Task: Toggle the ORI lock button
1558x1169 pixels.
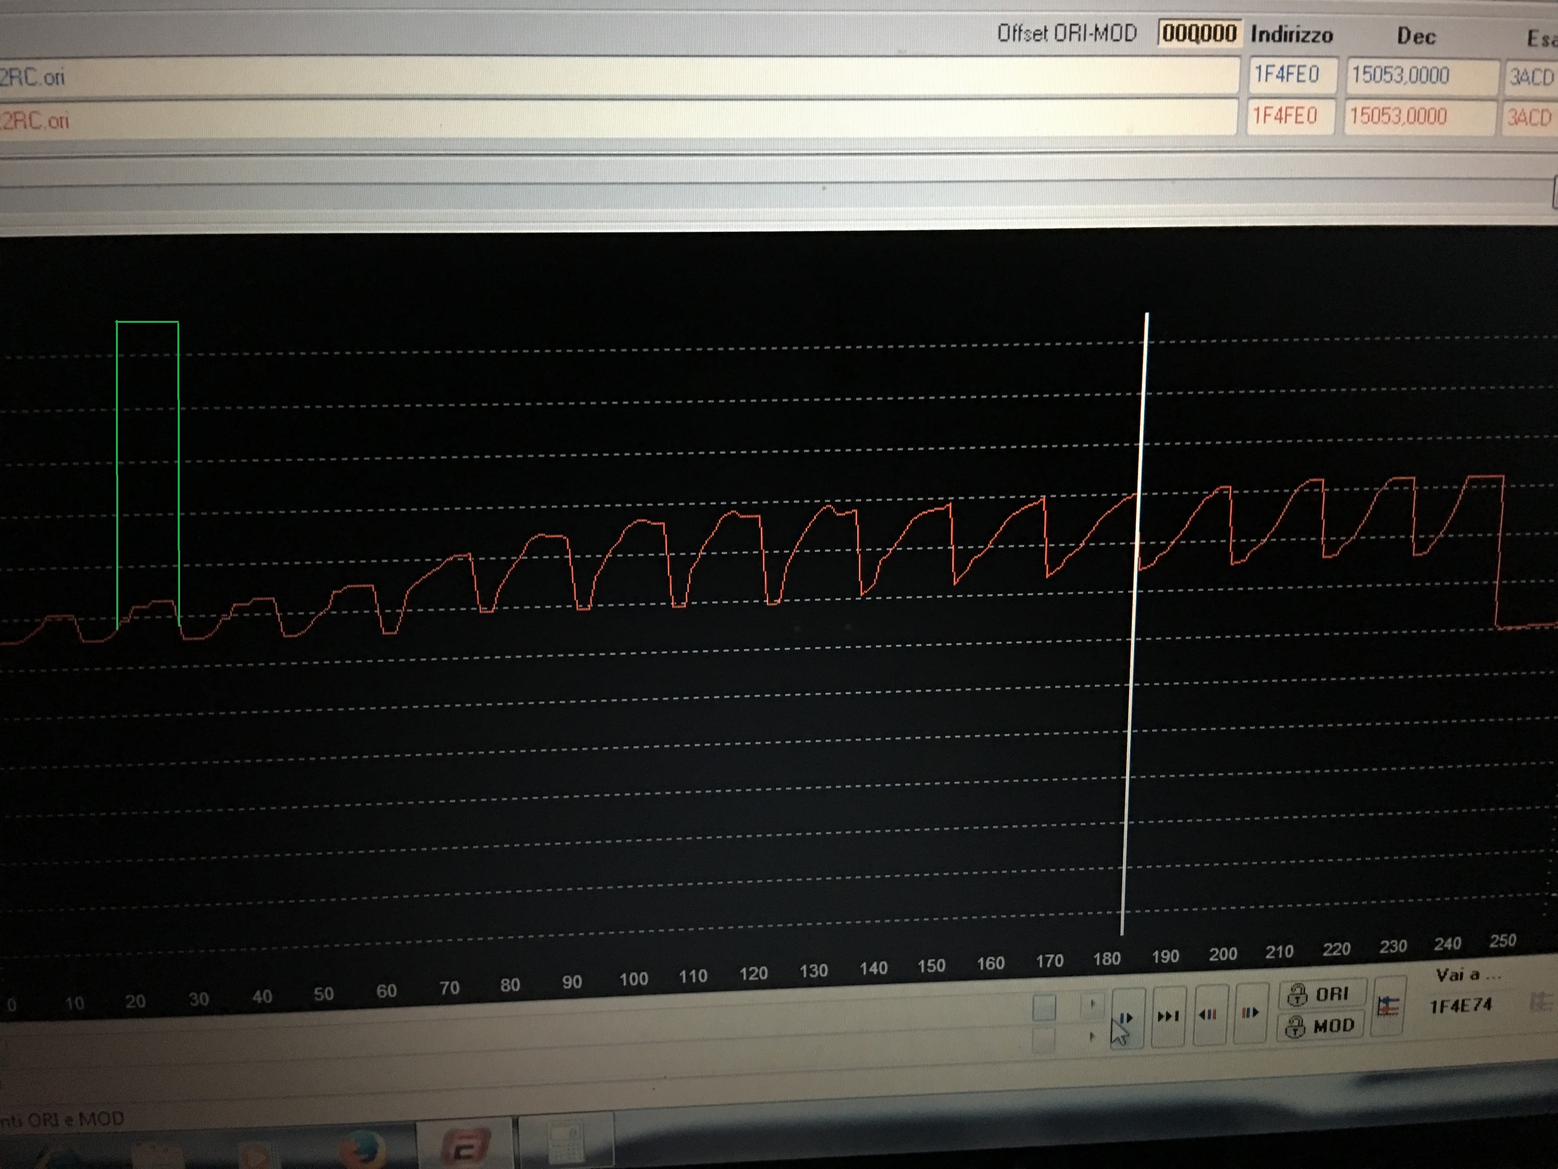Action: (x=1322, y=994)
